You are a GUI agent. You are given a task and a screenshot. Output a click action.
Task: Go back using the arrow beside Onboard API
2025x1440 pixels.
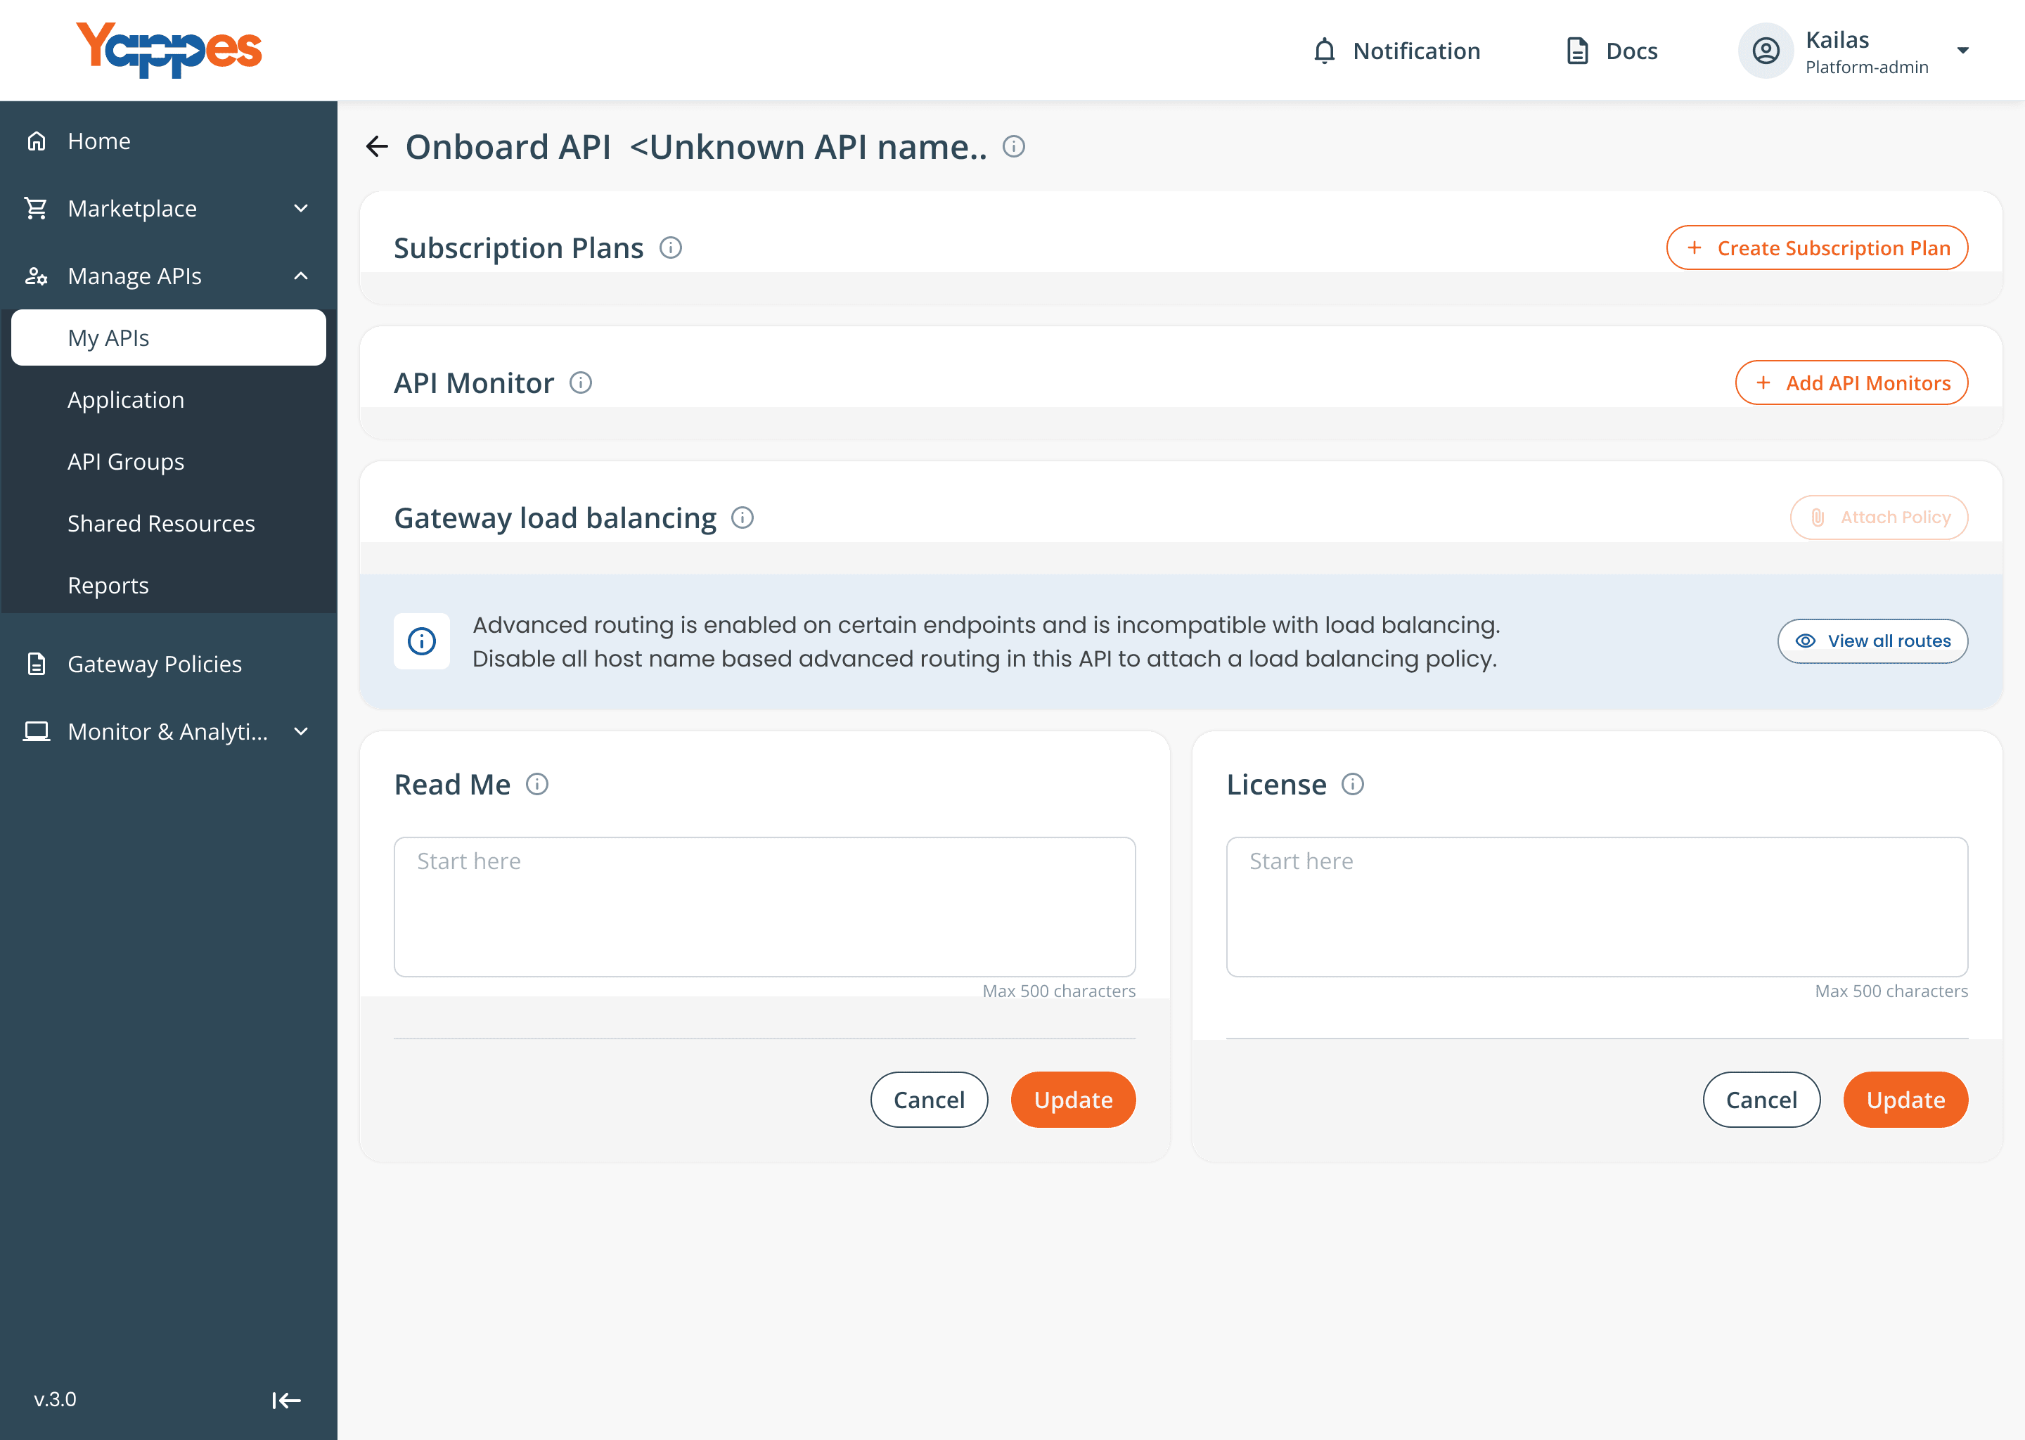click(x=378, y=146)
